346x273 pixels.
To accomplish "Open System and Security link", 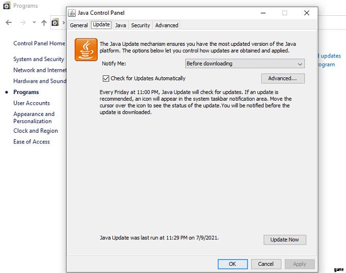I will coord(39,59).
